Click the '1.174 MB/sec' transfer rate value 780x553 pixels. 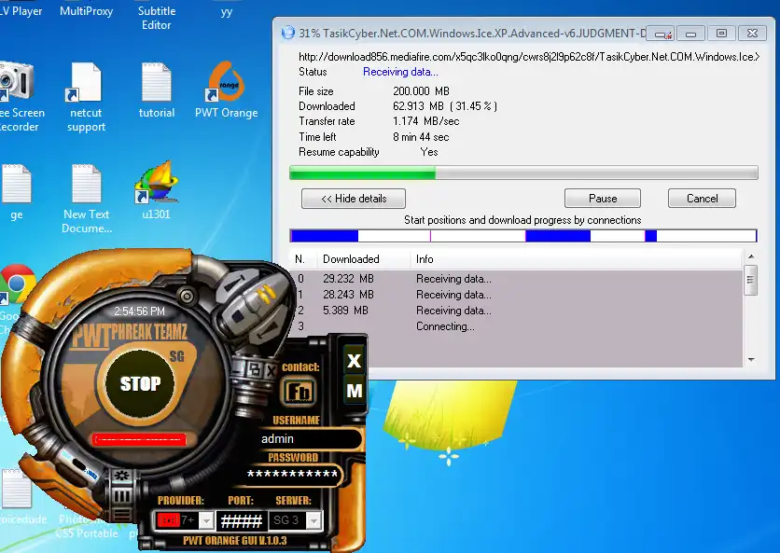pos(425,121)
